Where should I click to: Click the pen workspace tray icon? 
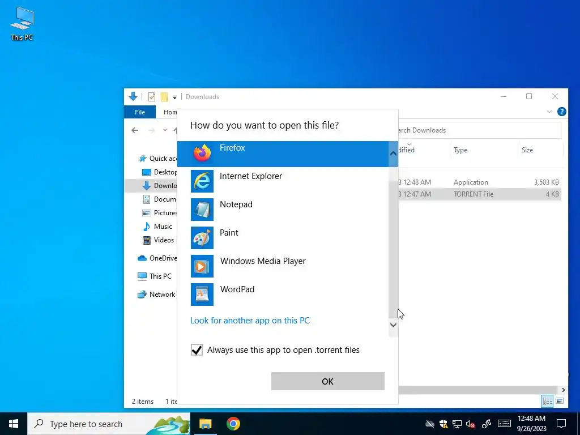(487, 424)
